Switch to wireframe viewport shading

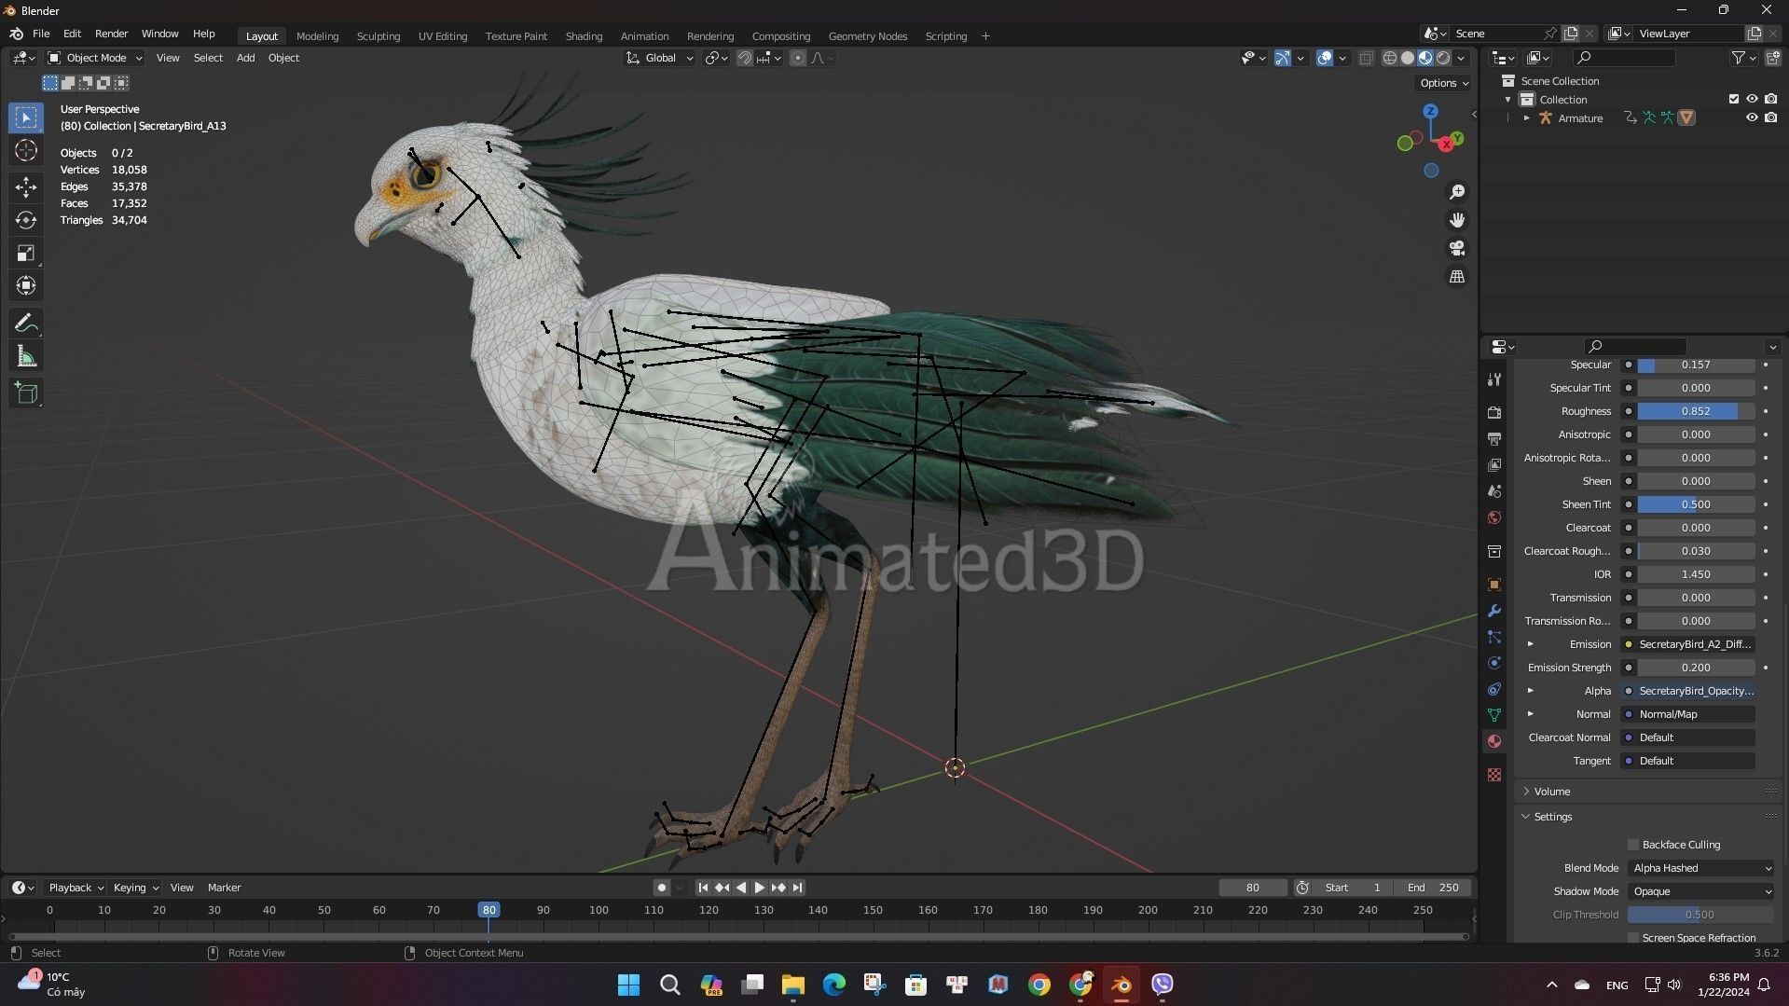pos(1390,58)
